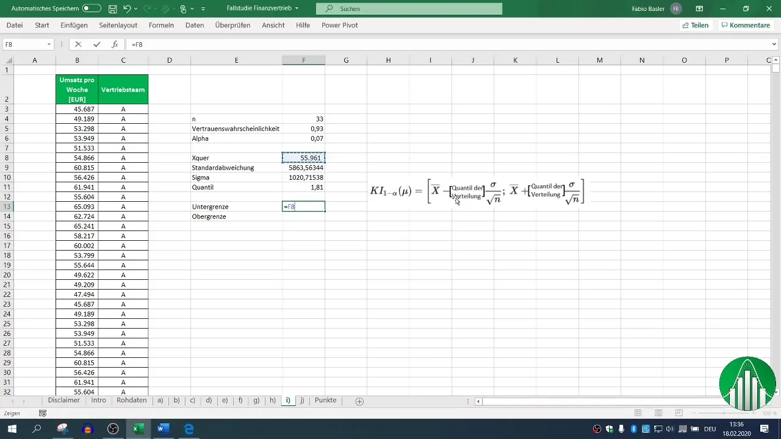Open the ribbon display options icon
The width and height of the screenshot is (781, 439).
click(699, 9)
